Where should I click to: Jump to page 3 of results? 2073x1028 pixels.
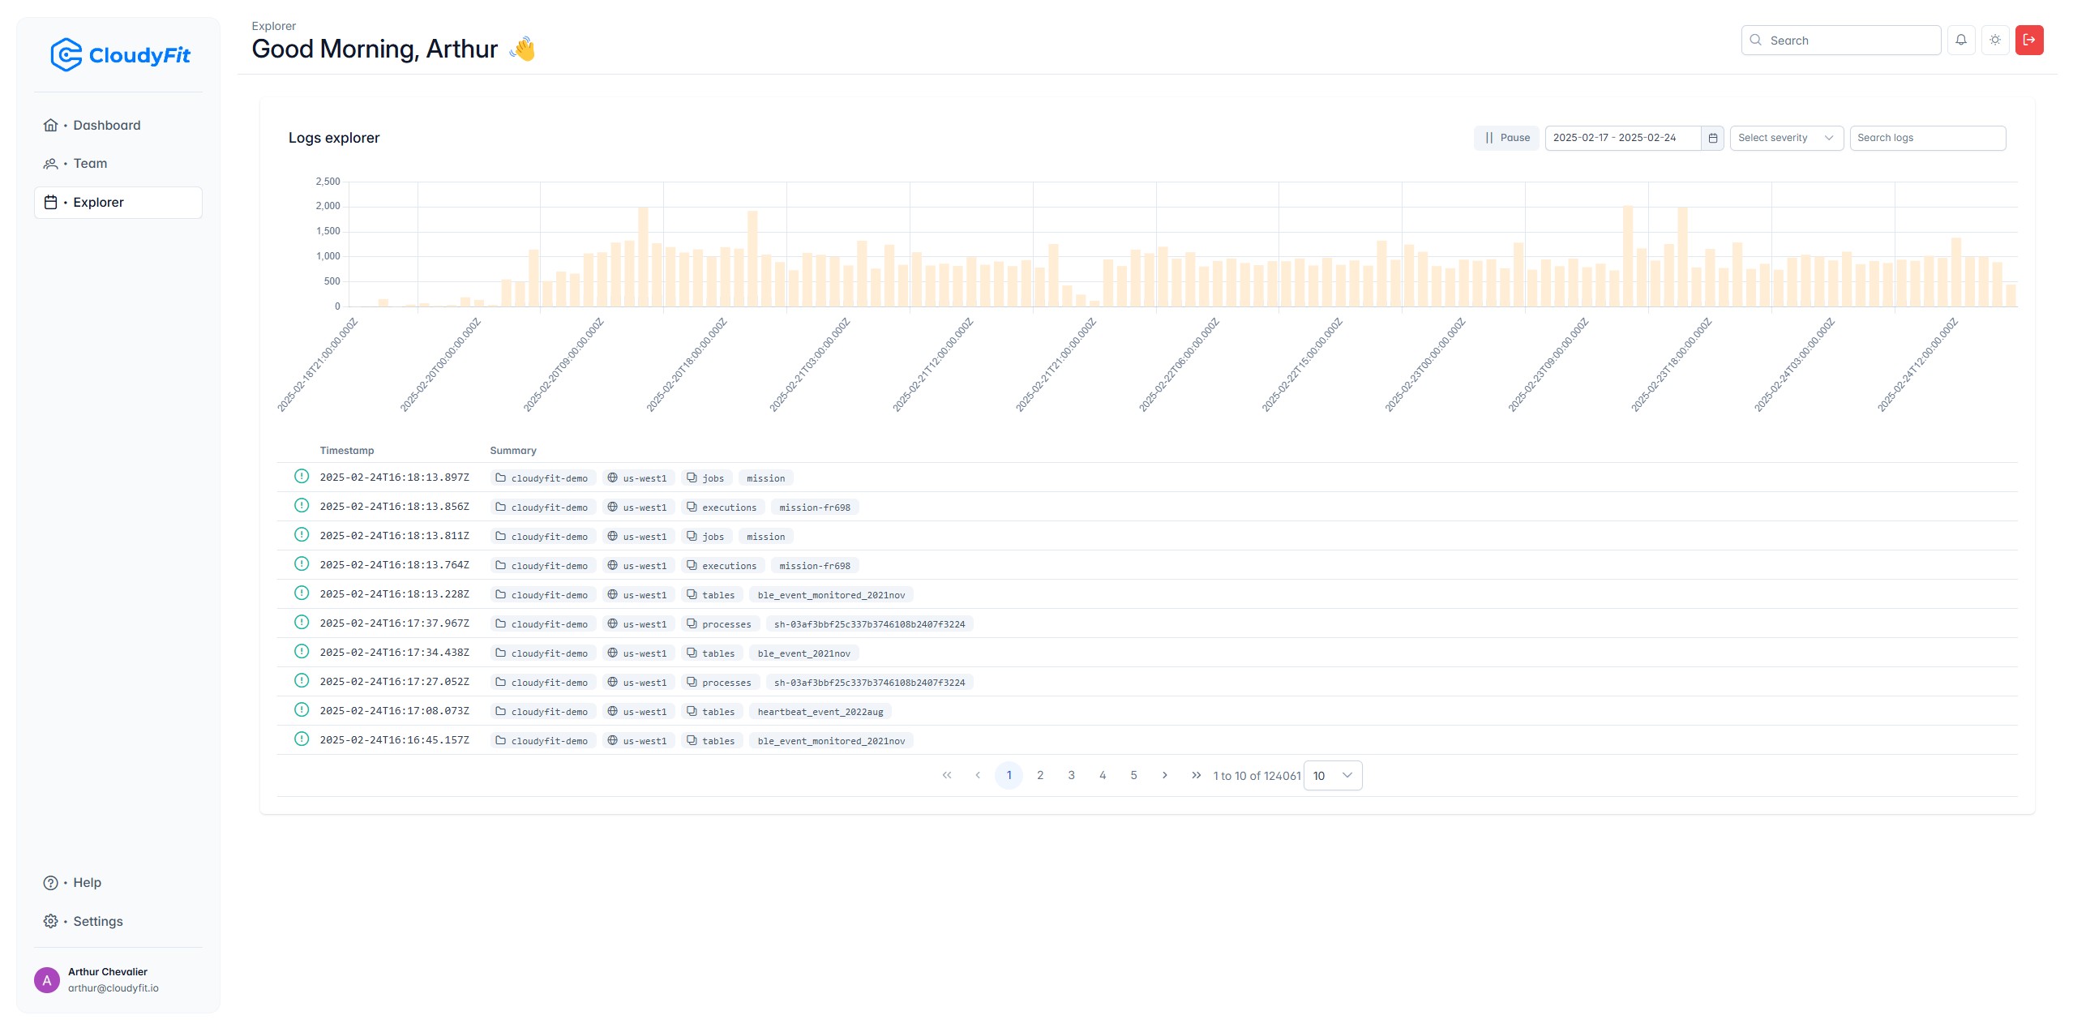tap(1071, 775)
